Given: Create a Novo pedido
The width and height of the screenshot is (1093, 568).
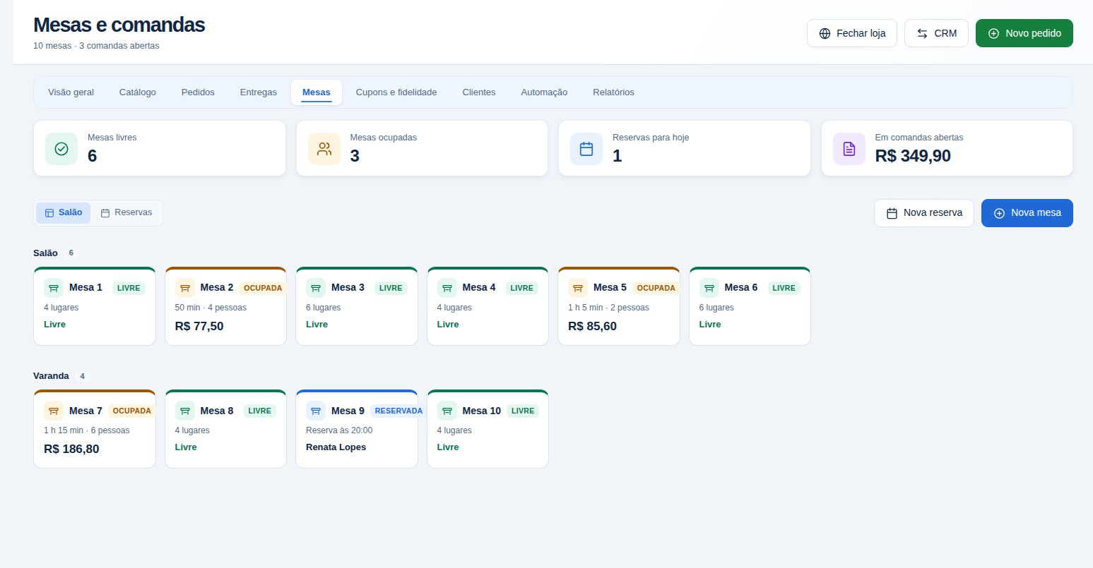Looking at the screenshot, I should 1024,33.
